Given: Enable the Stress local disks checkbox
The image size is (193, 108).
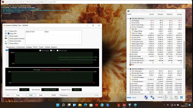Looking at the screenshot, I should tap(8, 41).
